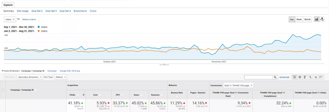Sort table by Cost column

95,95
